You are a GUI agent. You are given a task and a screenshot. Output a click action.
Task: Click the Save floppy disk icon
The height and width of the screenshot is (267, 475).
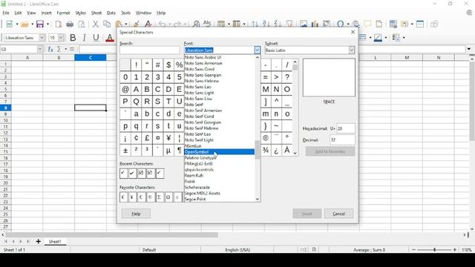pyautogui.click(x=40, y=24)
